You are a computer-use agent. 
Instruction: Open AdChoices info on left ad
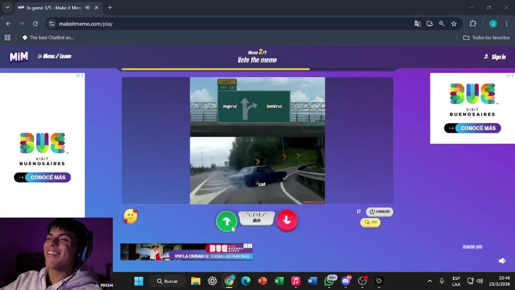[78, 75]
